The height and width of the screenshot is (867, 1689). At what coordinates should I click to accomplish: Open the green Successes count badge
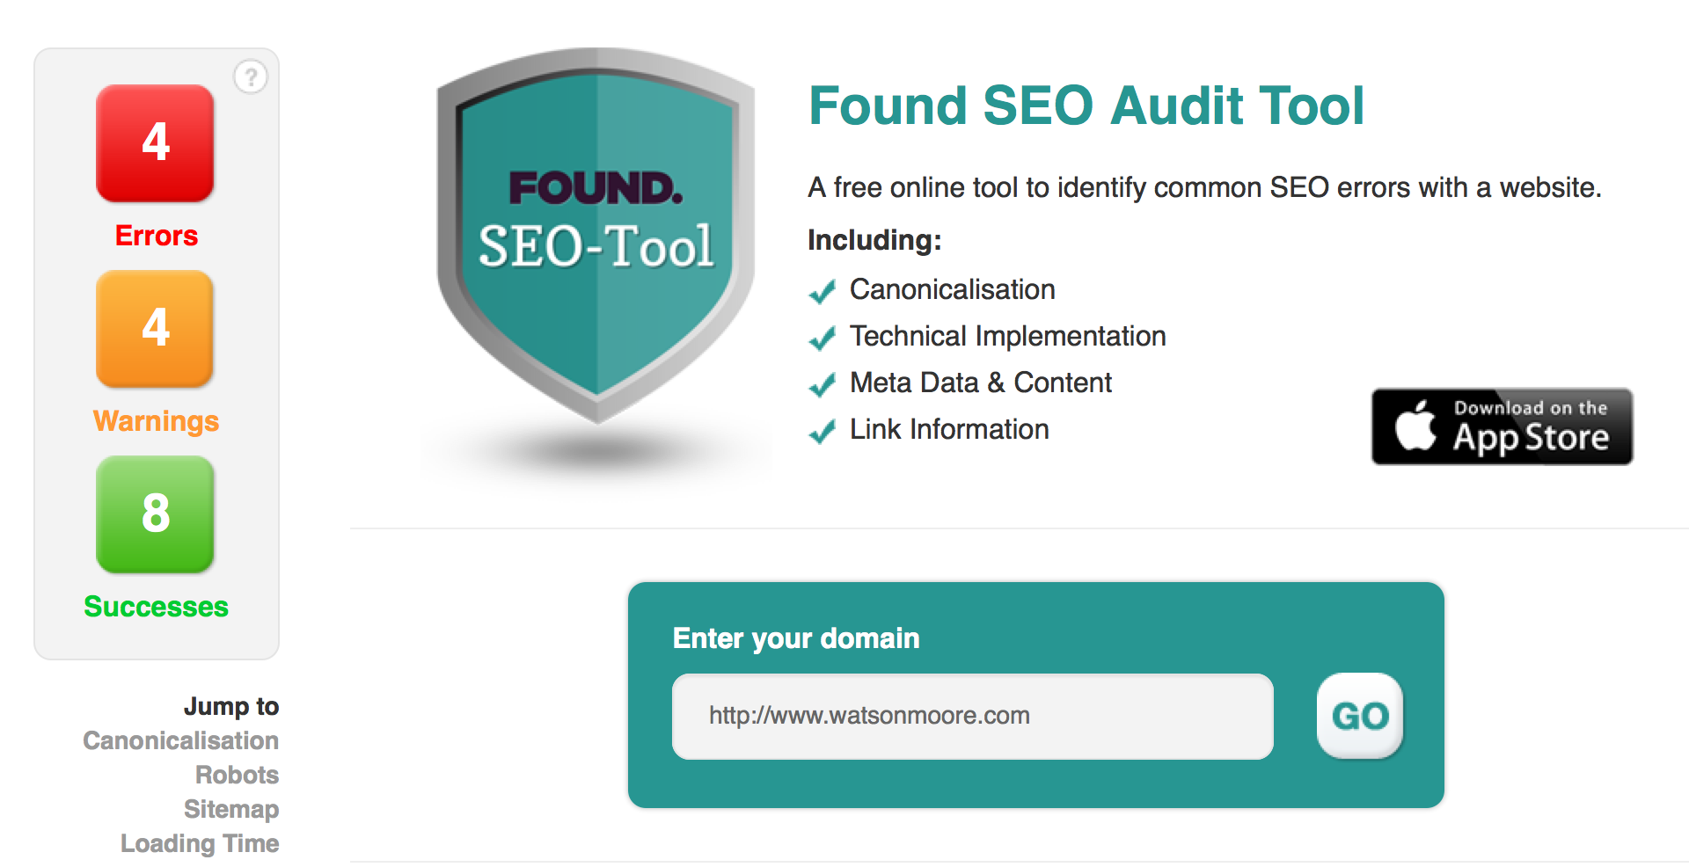point(155,514)
